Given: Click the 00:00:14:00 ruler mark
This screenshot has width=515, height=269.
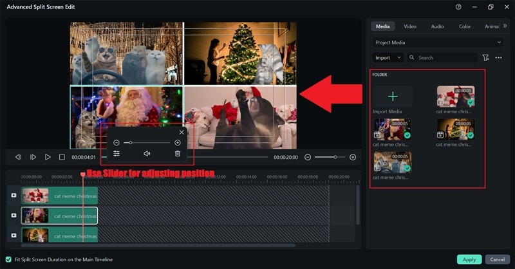Looking at the screenshot, I should [x=246, y=177].
